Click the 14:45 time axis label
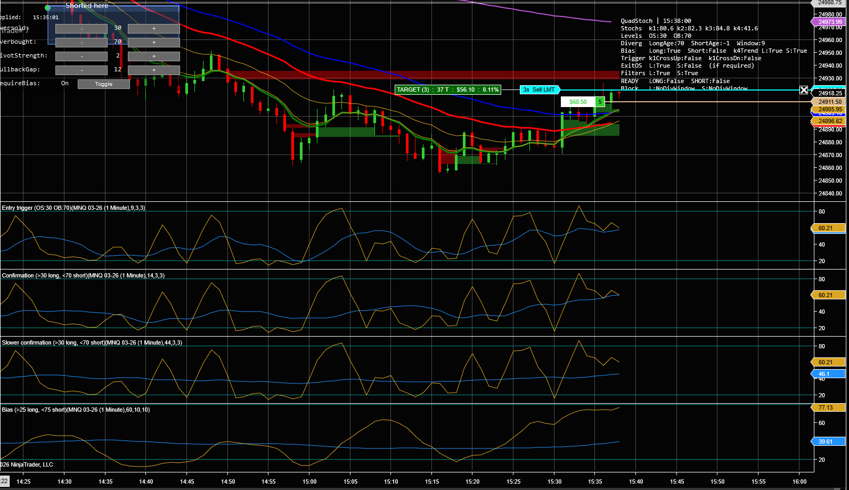The width and height of the screenshot is (849, 490). (x=187, y=481)
